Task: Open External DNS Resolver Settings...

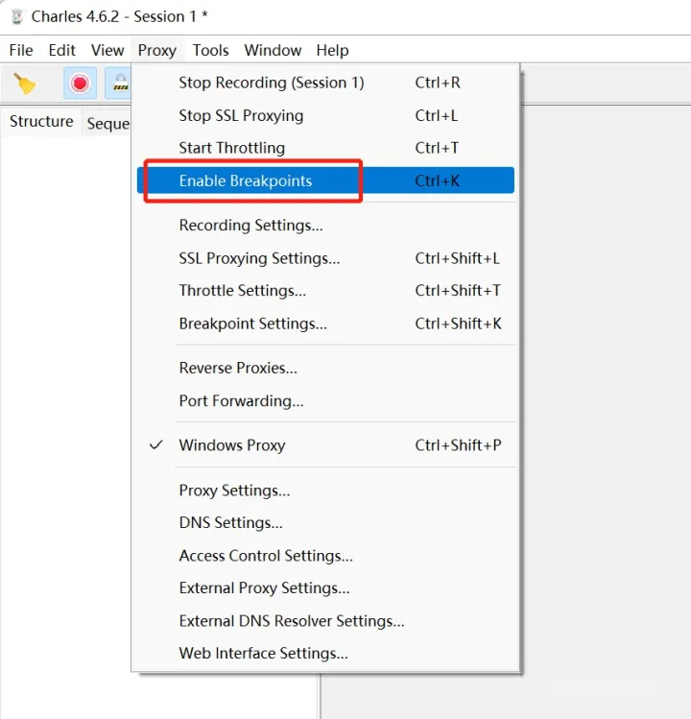Action: point(325,621)
